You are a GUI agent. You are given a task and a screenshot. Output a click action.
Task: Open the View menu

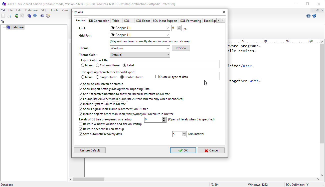coord(65,10)
